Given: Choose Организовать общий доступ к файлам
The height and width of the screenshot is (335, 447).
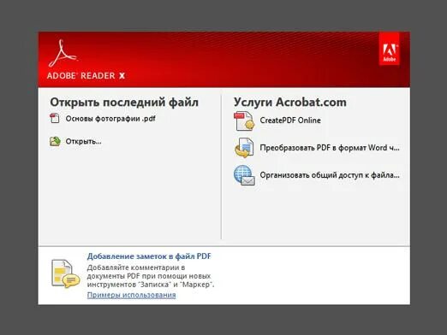Looking at the screenshot, I should [330, 175].
